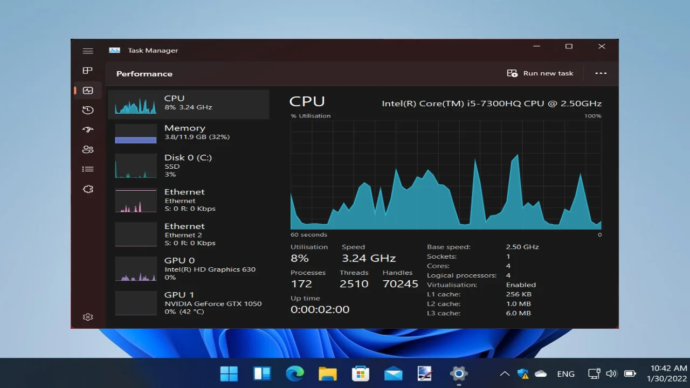This screenshot has height=388, width=690.
Task: Open Startup apps icon in sidebar
Action: pyautogui.click(x=88, y=130)
